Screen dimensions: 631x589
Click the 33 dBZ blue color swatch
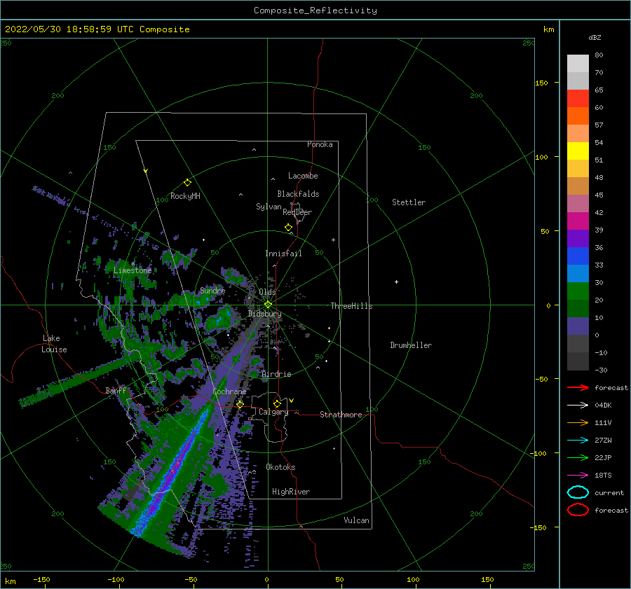click(578, 273)
